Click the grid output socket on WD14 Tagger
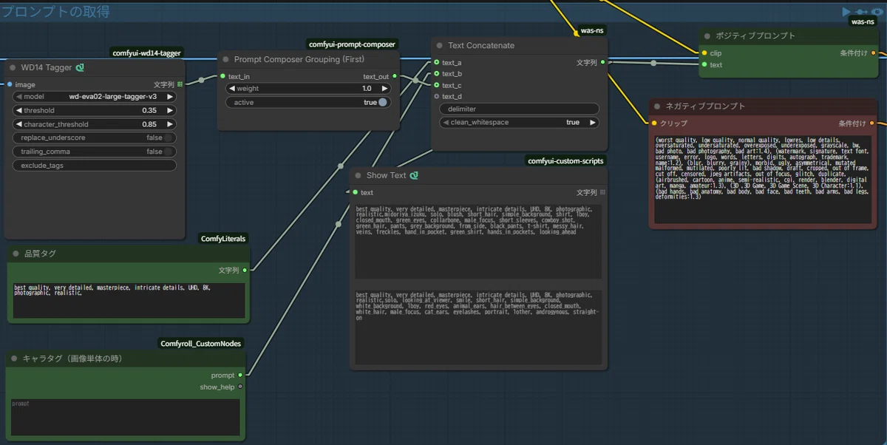 click(x=180, y=85)
